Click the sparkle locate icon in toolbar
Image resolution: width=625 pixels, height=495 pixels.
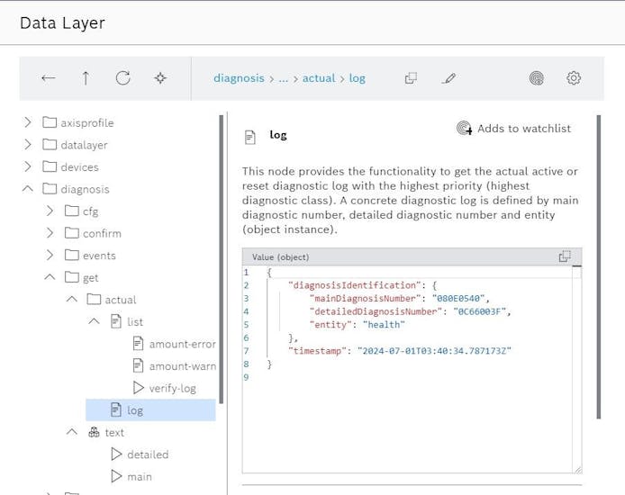160,78
